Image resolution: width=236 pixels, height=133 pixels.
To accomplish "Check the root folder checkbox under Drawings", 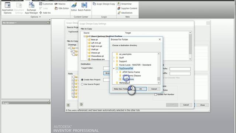I will [71, 48].
